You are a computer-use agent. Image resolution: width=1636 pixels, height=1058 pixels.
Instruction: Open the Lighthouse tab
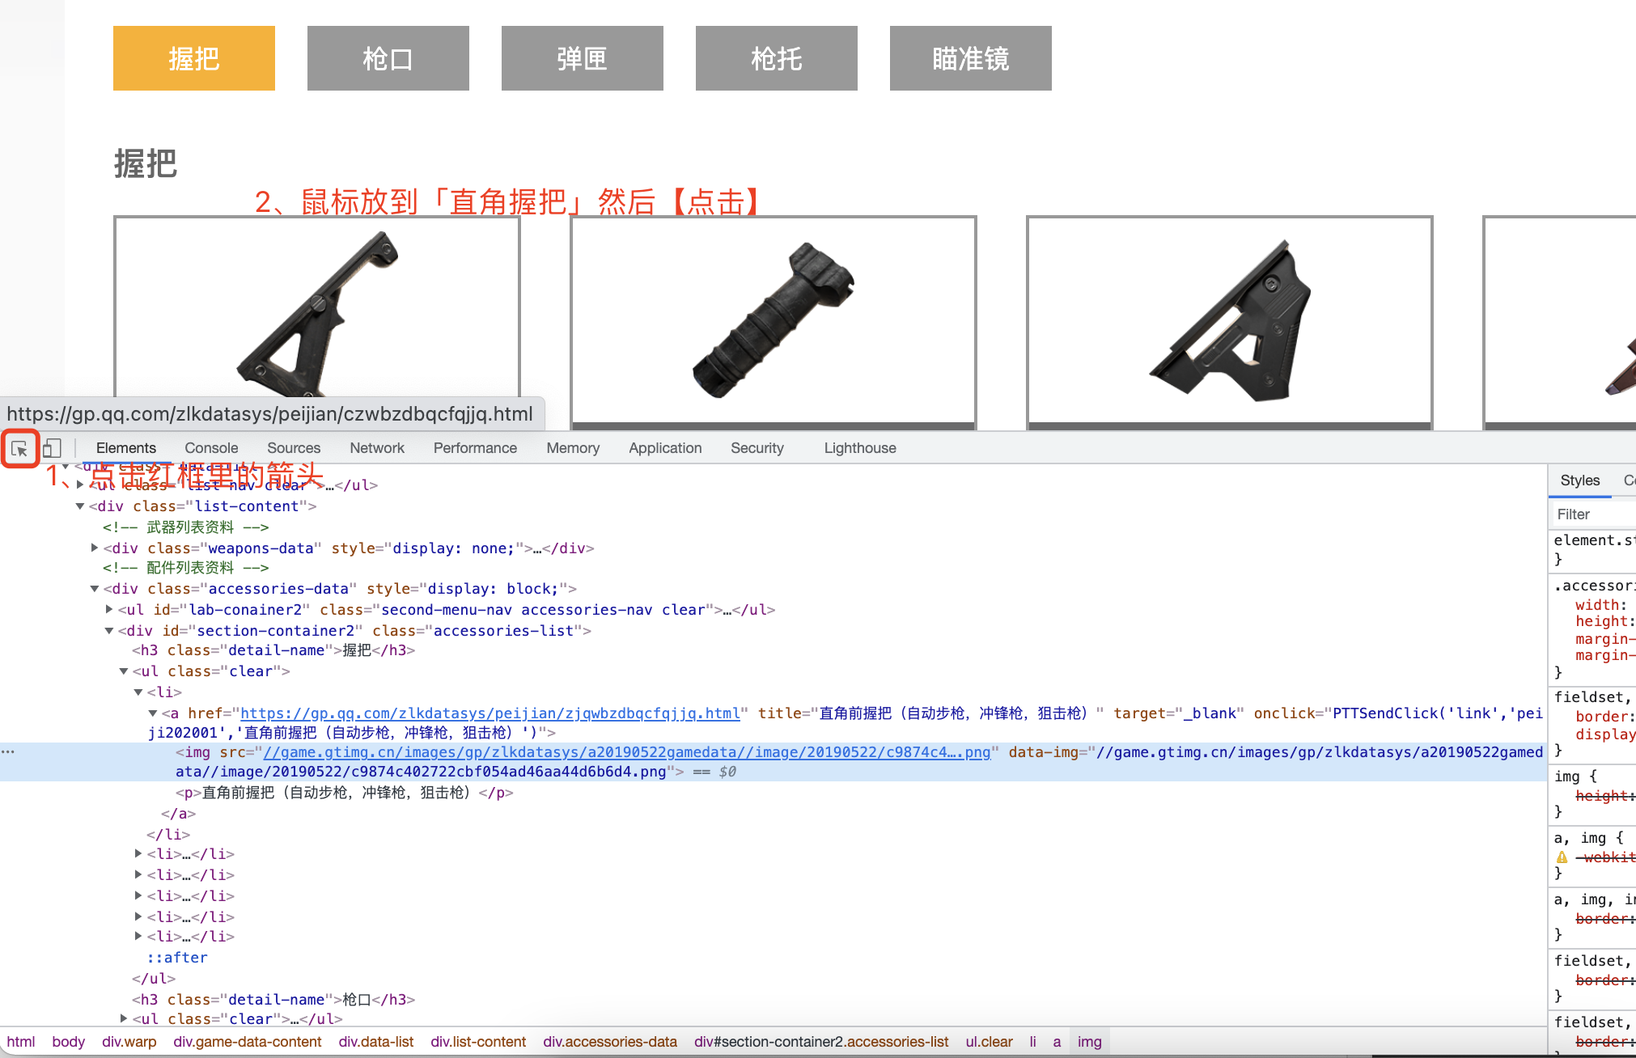coord(859,448)
